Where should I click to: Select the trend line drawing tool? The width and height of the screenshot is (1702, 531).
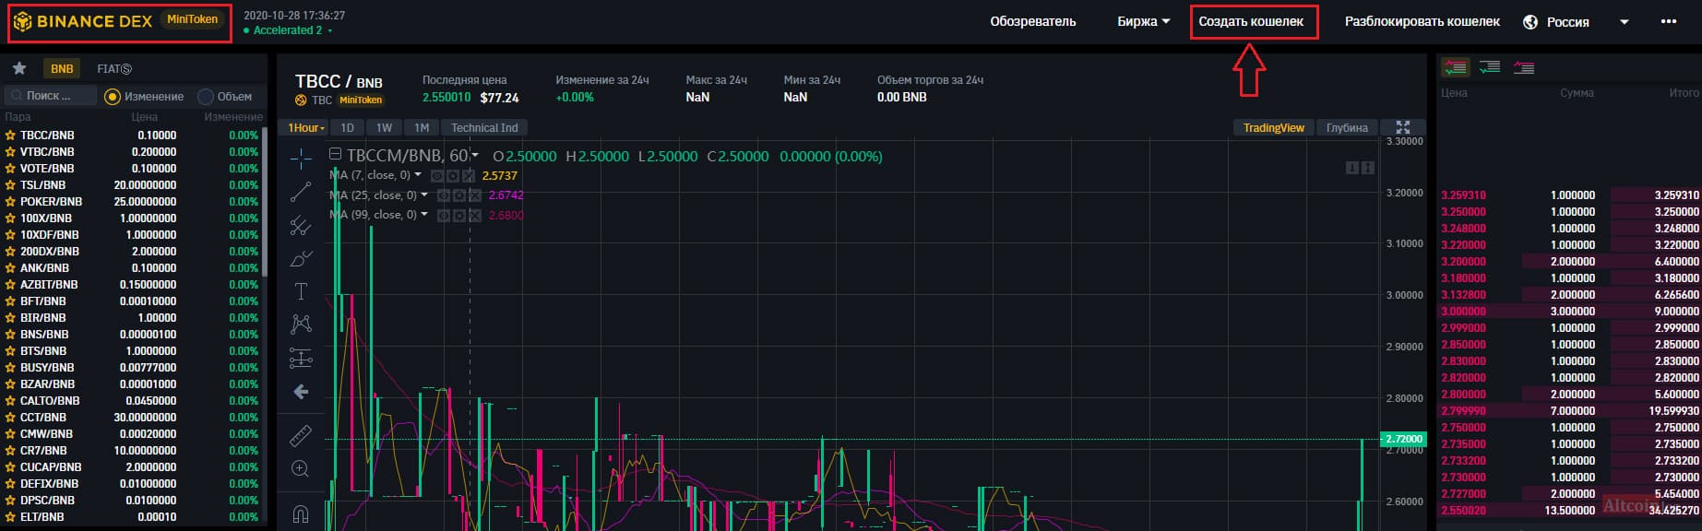(x=301, y=192)
